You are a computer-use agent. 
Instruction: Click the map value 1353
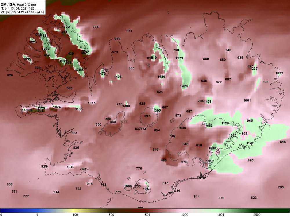[x=233, y=136]
